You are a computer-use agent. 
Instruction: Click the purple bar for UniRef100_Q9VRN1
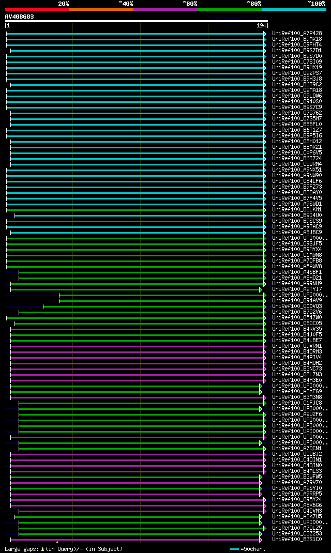[x=138, y=346]
